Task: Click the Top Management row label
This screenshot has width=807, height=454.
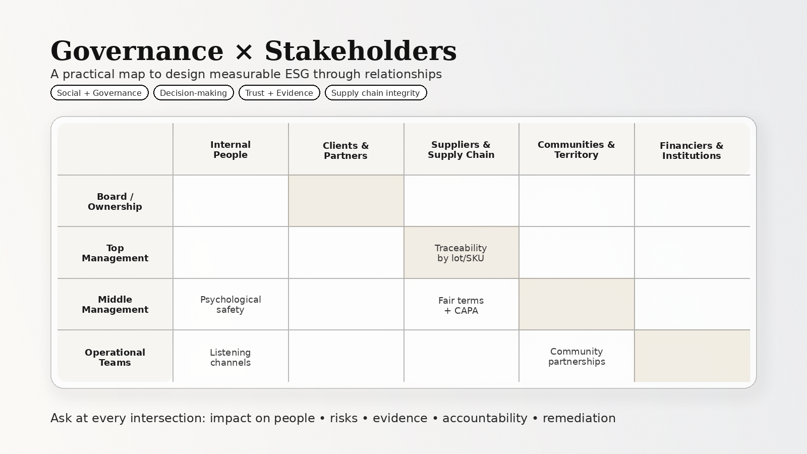Action: [x=115, y=253]
